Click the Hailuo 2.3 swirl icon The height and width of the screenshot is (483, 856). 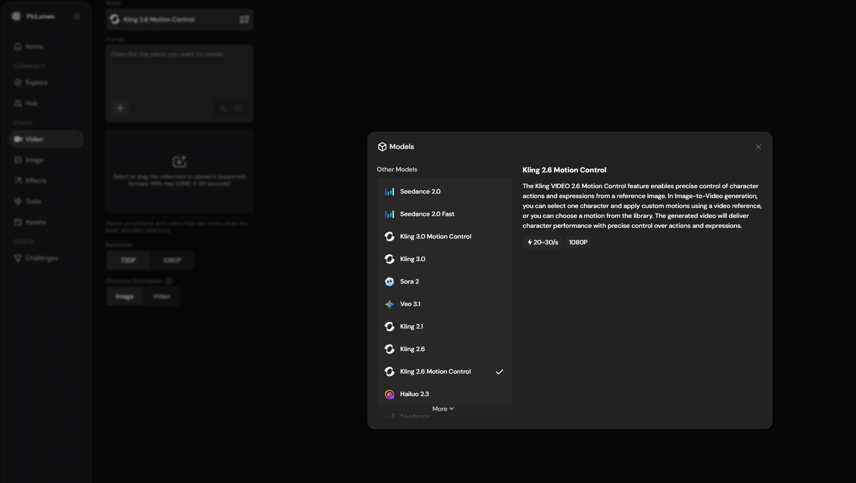(x=390, y=394)
